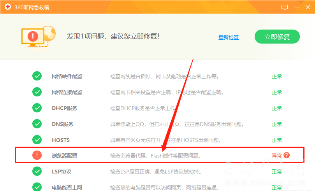Select the DHCP服务 item label

click(65, 108)
